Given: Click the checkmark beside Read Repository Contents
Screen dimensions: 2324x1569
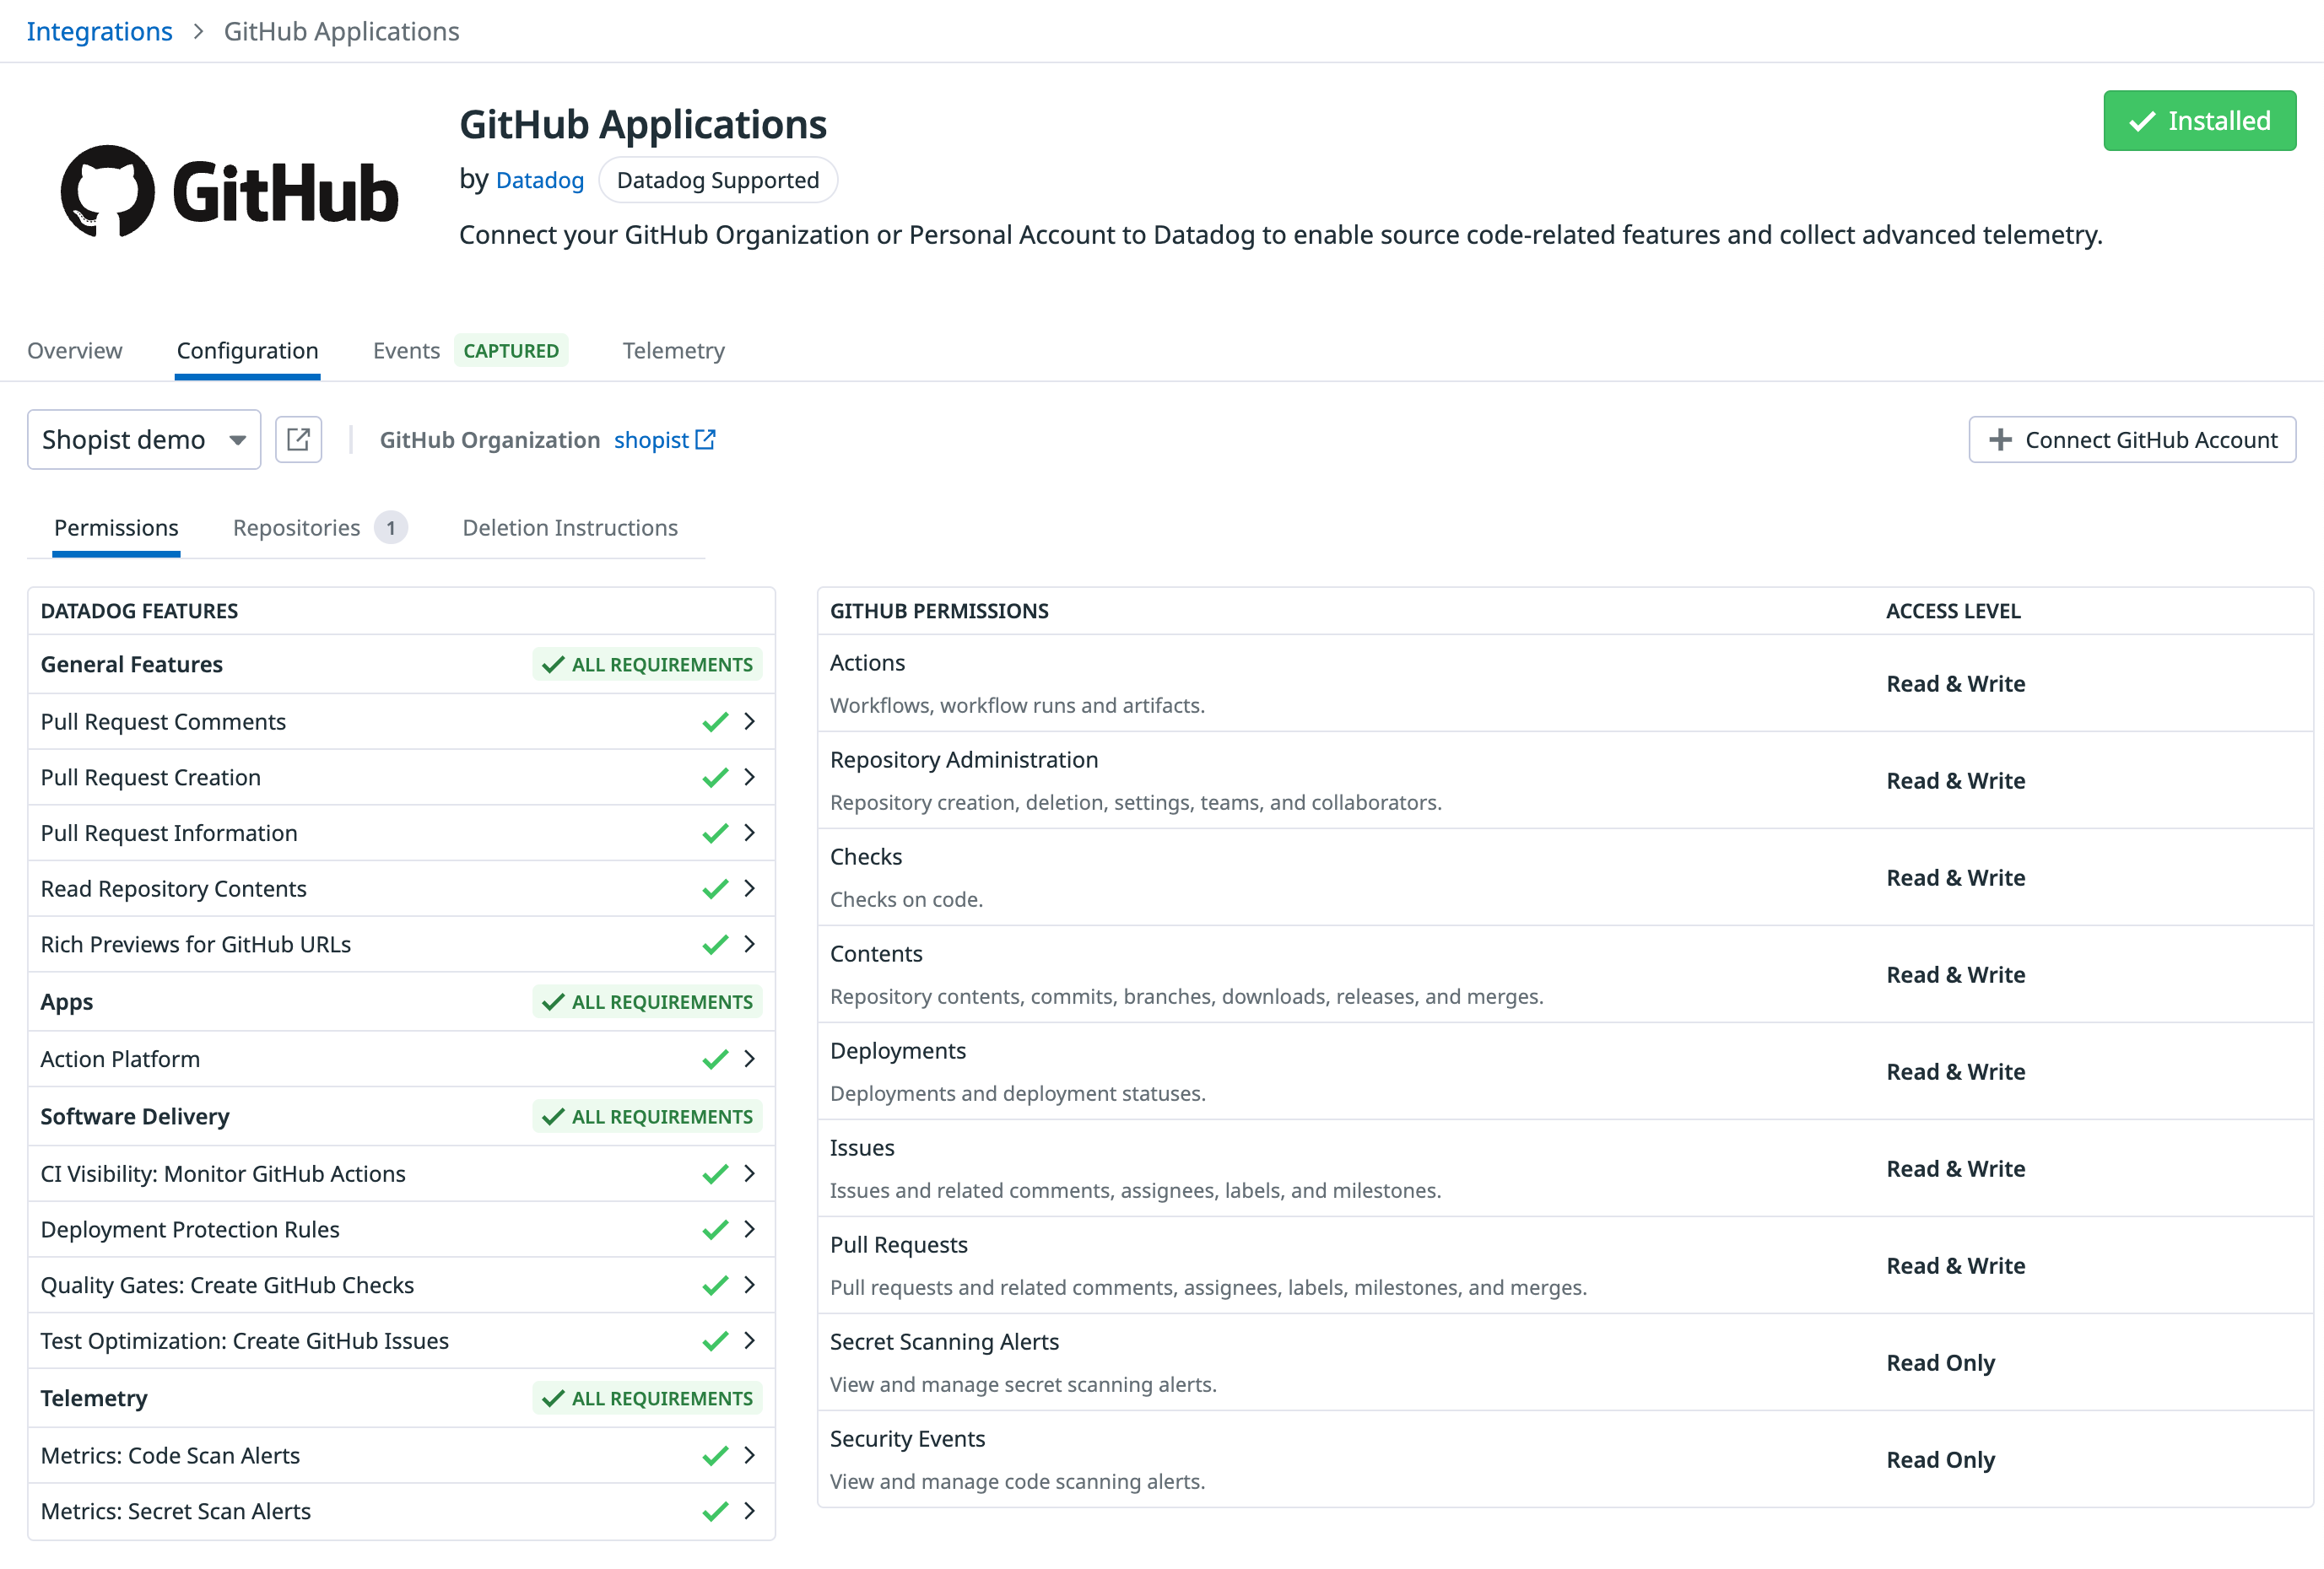Looking at the screenshot, I should 715,888.
